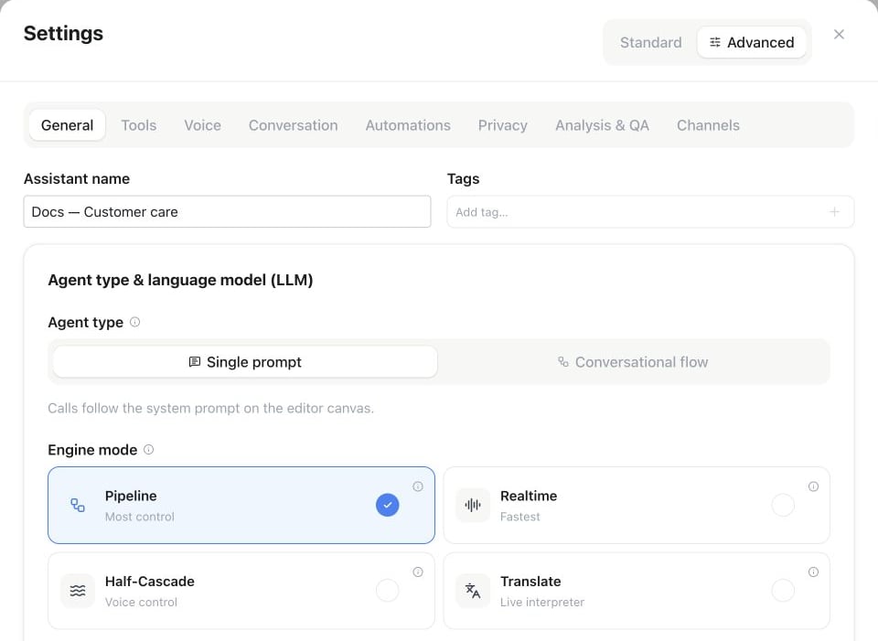The width and height of the screenshot is (878, 641).
Task: Go to the Conversation tab
Action: coord(294,125)
